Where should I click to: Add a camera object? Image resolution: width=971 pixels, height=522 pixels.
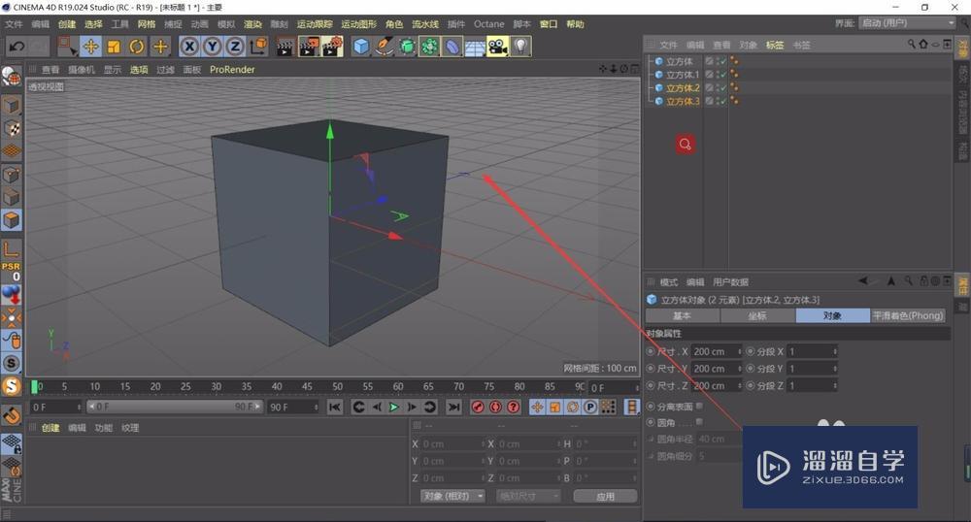coord(497,47)
